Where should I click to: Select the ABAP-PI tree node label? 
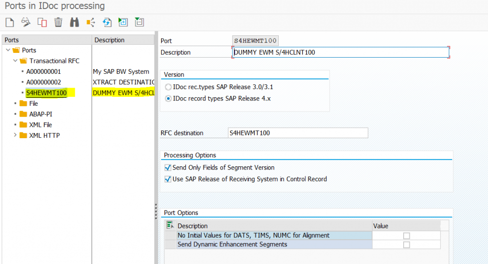(x=41, y=114)
